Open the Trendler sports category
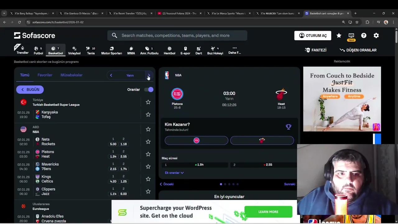The width and height of the screenshot is (398, 224). coord(22,50)
